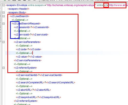Click the closing /v2:searchCompleteURL tag
The image size is (128, 105).
[x=61, y=83]
